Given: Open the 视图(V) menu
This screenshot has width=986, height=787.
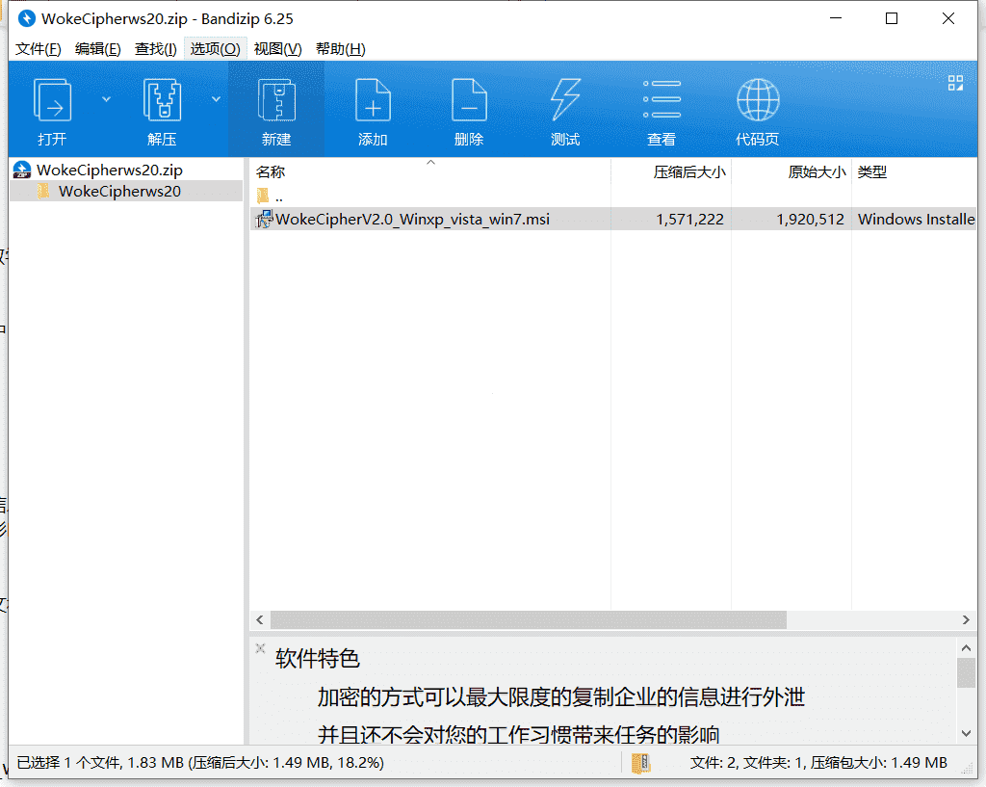Looking at the screenshot, I should point(277,49).
